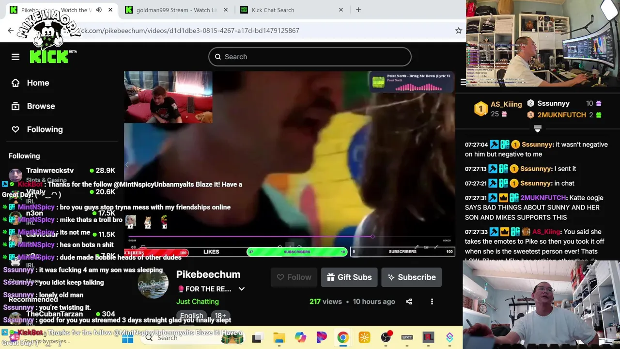This screenshot has height=349, width=620.
Task: Click the Point North music widget
Action: coord(412,82)
